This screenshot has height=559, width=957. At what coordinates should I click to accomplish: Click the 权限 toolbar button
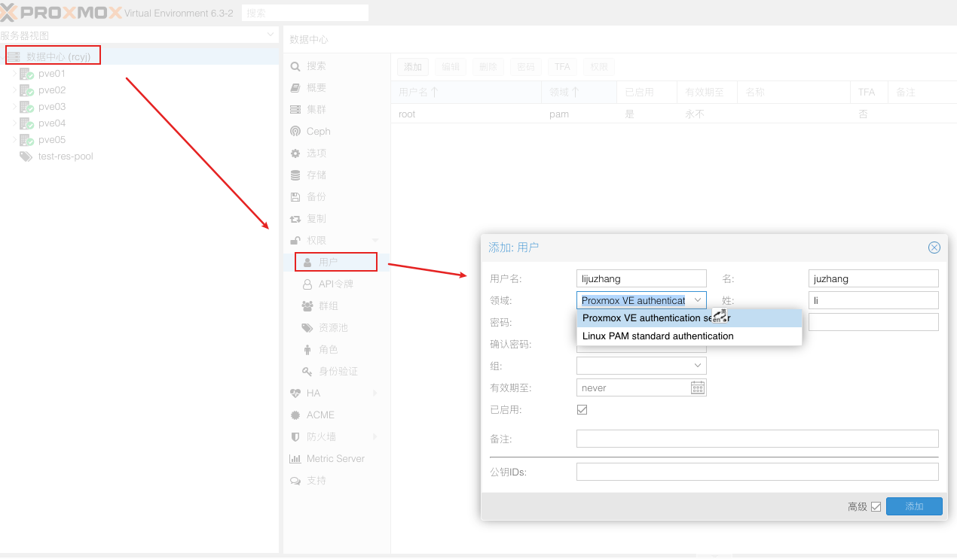599,67
